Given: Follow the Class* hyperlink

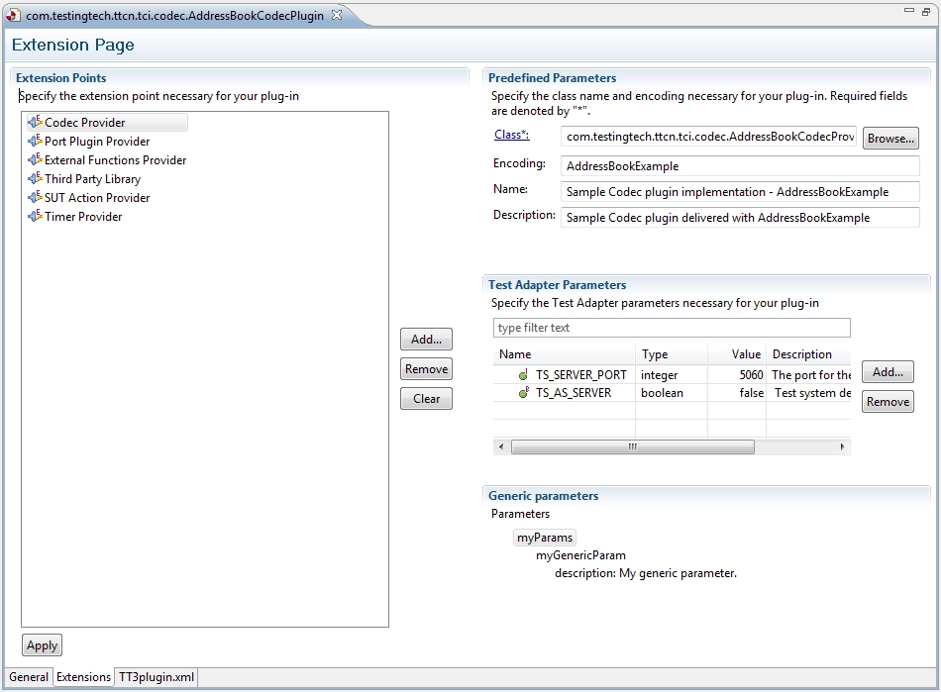Looking at the screenshot, I should pyautogui.click(x=511, y=135).
